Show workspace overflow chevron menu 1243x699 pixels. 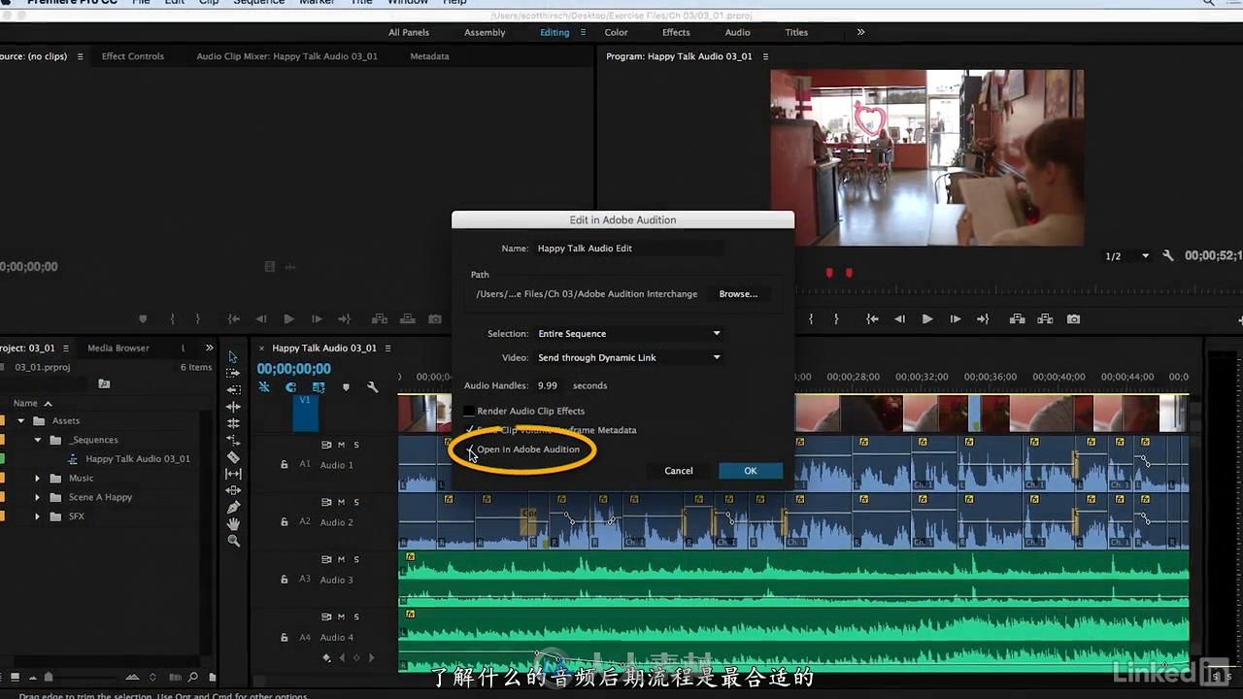click(x=860, y=32)
